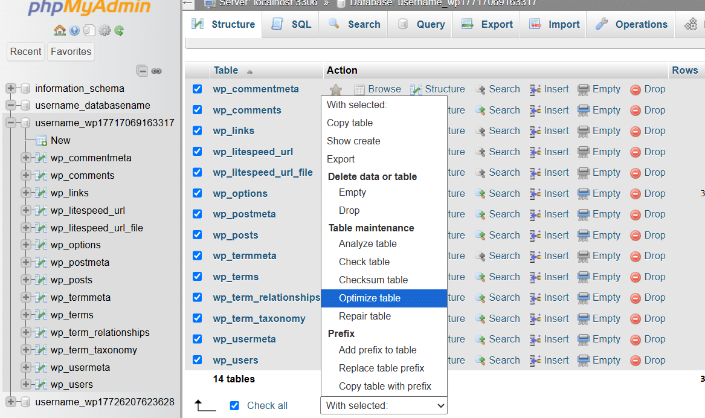The height and width of the screenshot is (418, 705).
Task: Click Insert icon in wp_usermeta row
Action: [x=535, y=339]
